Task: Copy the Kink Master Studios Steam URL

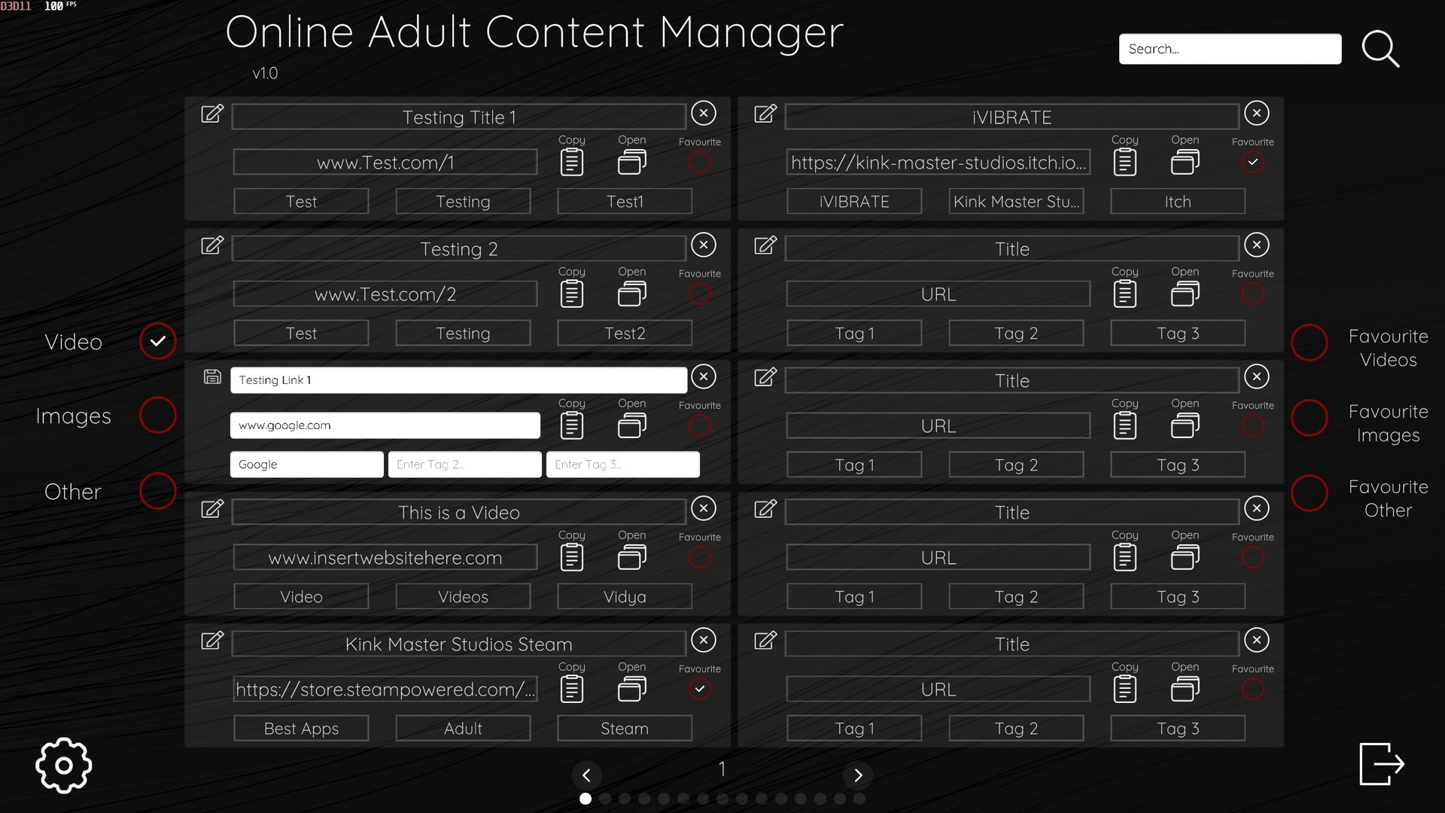Action: [572, 688]
